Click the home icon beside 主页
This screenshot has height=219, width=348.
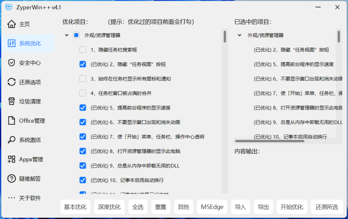tap(12, 24)
